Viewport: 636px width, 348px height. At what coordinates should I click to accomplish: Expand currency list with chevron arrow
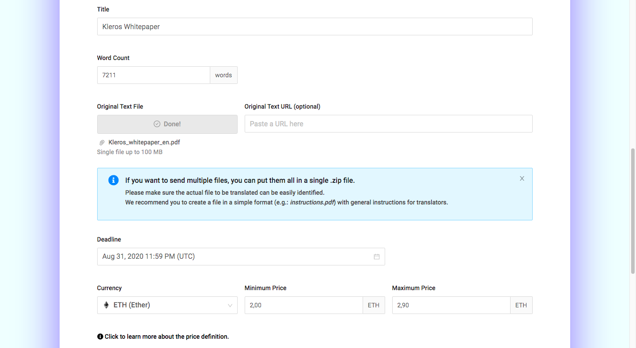coord(230,305)
